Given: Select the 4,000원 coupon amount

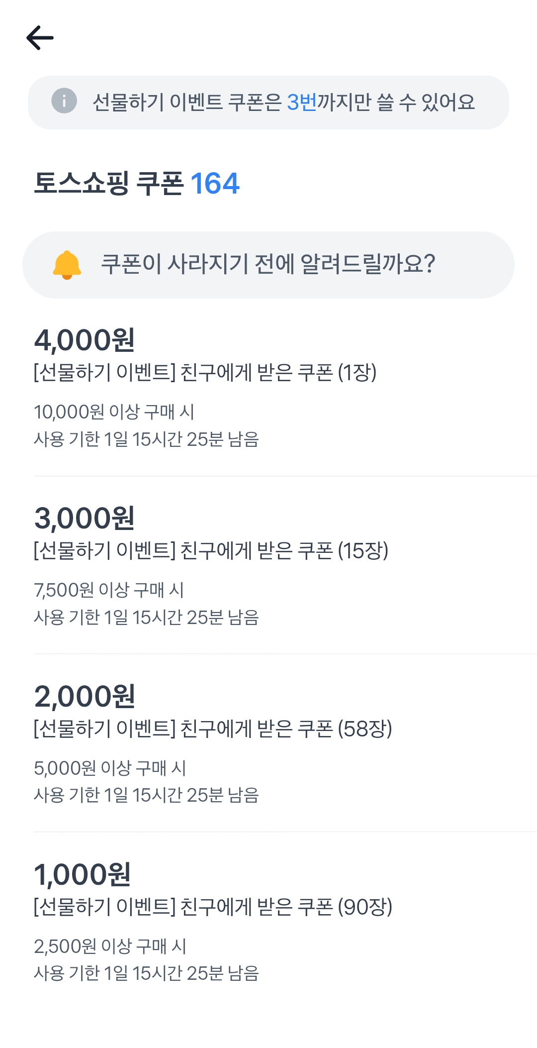Looking at the screenshot, I should tap(85, 340).
